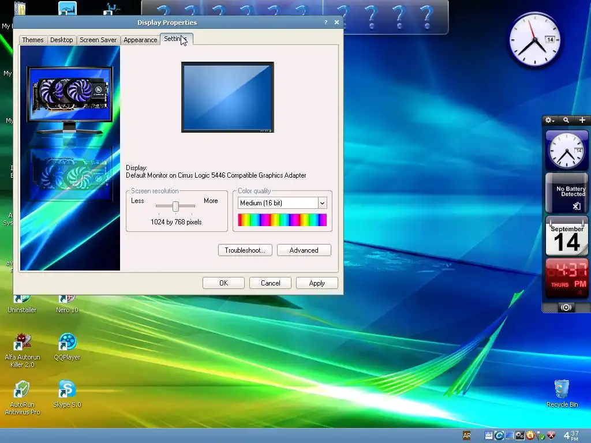Cancel the Display Properties dialog
Viewport: 591px width, 443px height.
point(270,283)
